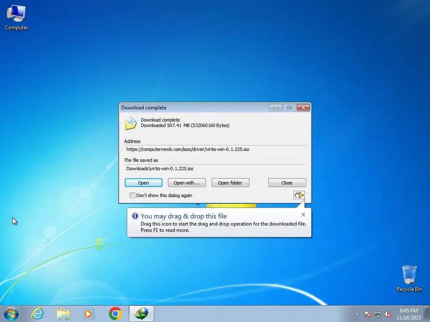Viewport: 430px width, 322px height.
Task: Maximize the Download complete dialog
Action: click(x=289, y=108)
